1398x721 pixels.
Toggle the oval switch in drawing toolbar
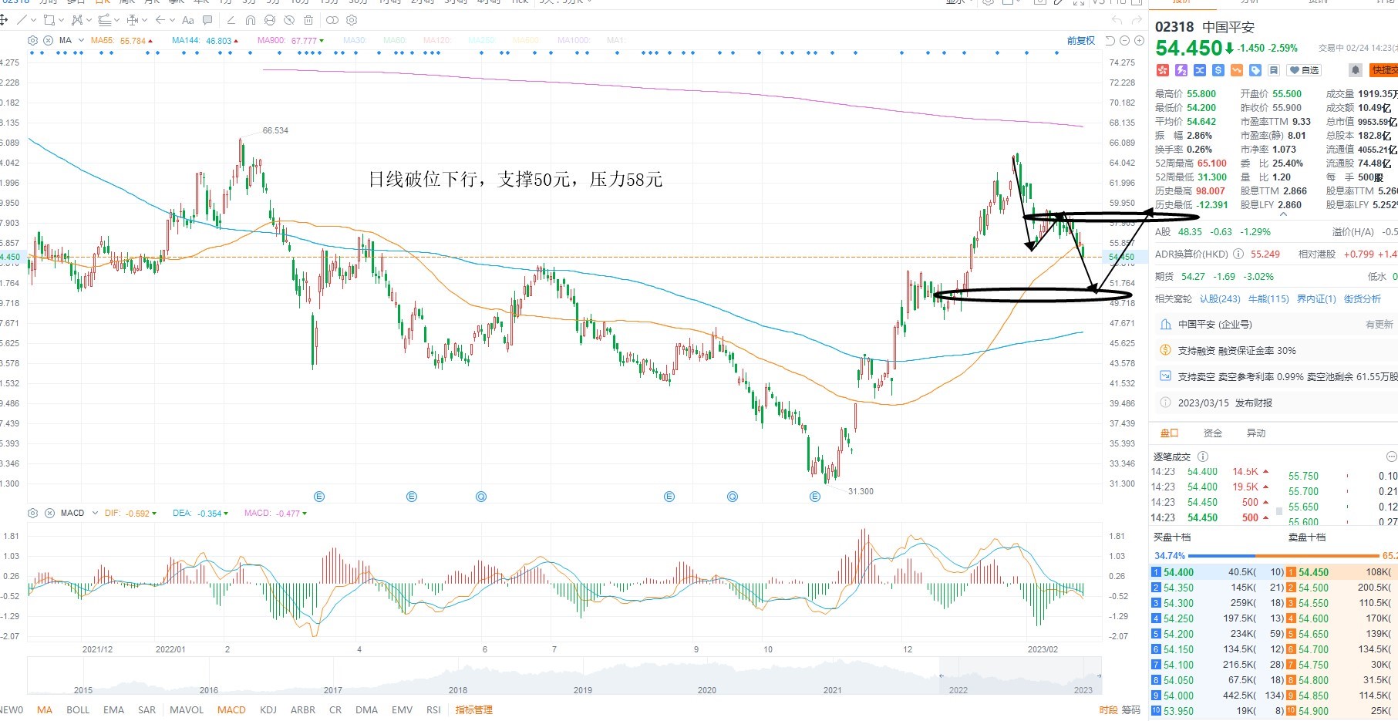click(332, 20)
